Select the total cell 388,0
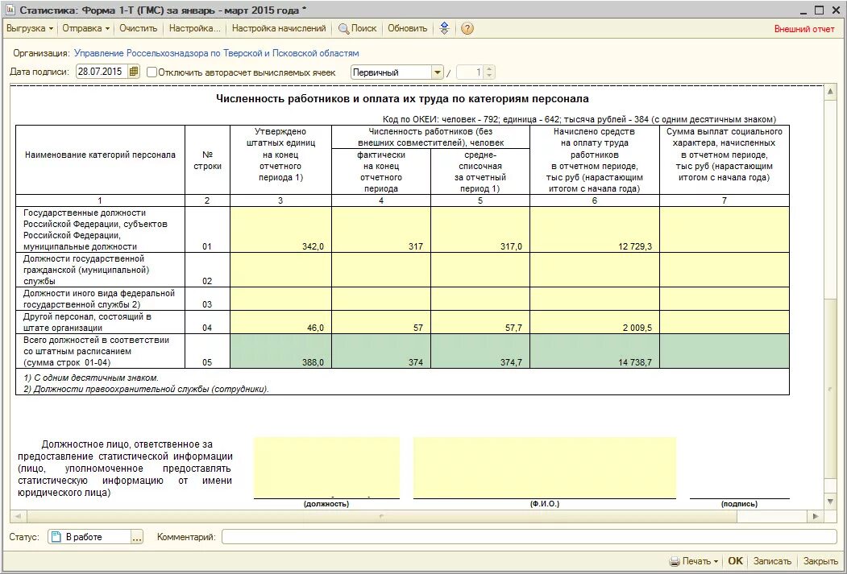 (x=281, y=351)
